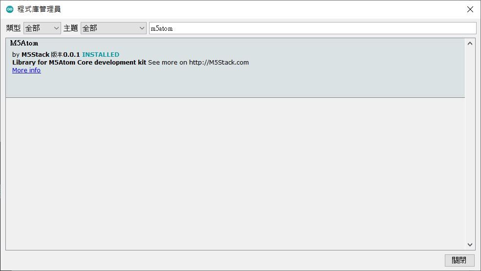Close the 程式庫管理員 window

click(x=470, y=9)
